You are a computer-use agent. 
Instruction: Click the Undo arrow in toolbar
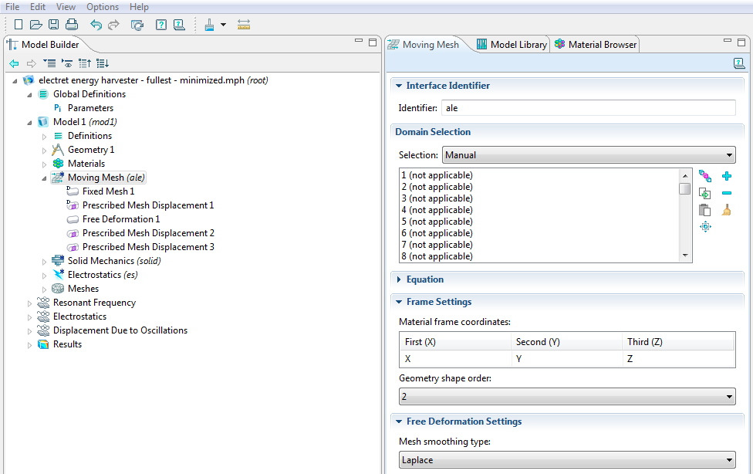(x=96, y=25)
